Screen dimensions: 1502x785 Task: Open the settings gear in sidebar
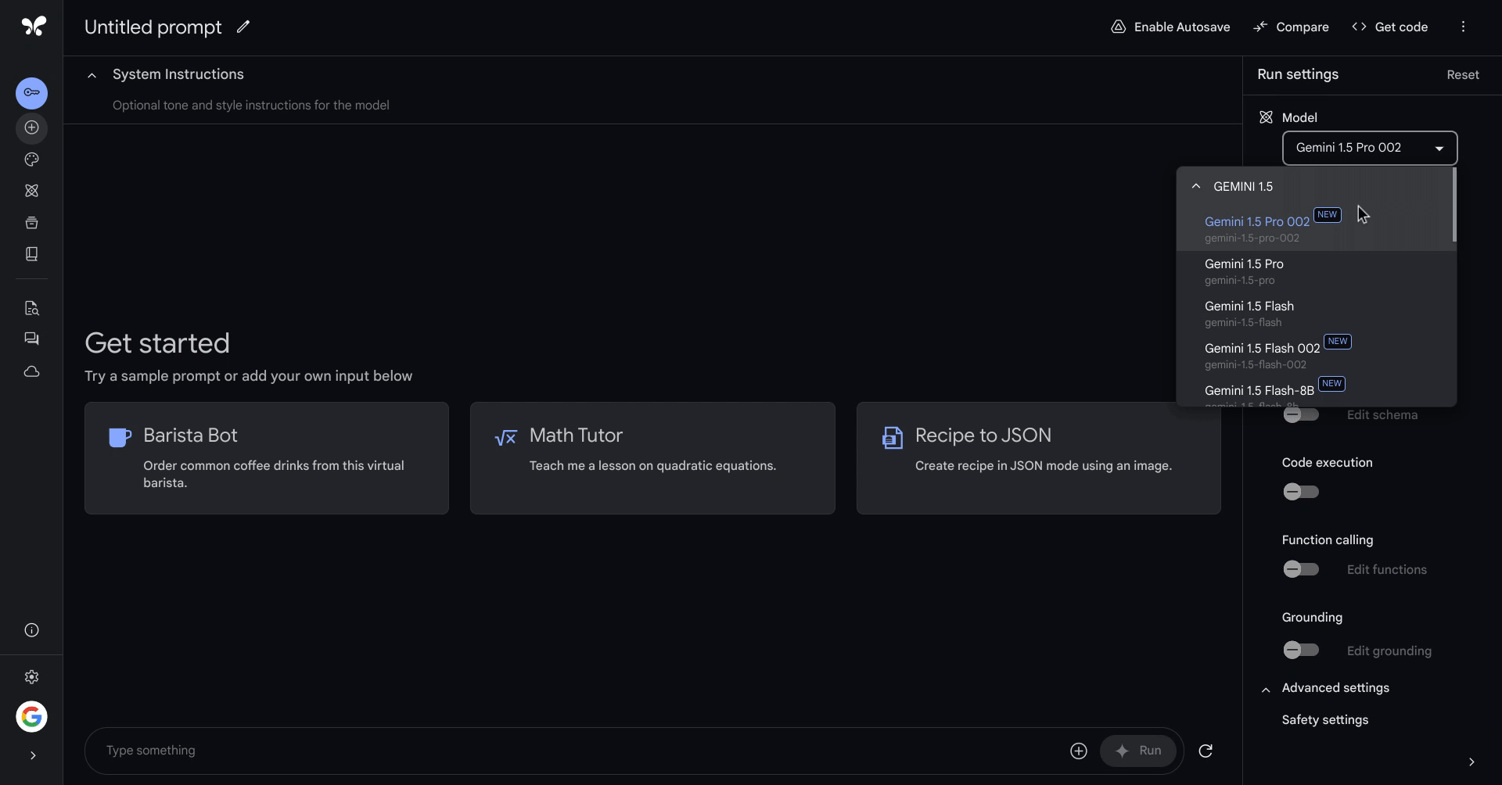[31, 677]
